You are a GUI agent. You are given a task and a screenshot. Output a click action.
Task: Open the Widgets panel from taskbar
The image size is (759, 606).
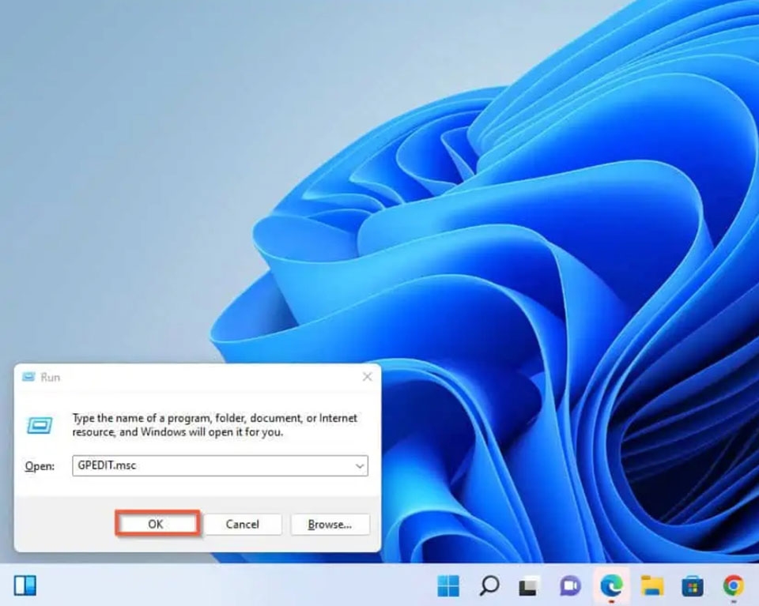pyautogui.click(x=25, y=585)
